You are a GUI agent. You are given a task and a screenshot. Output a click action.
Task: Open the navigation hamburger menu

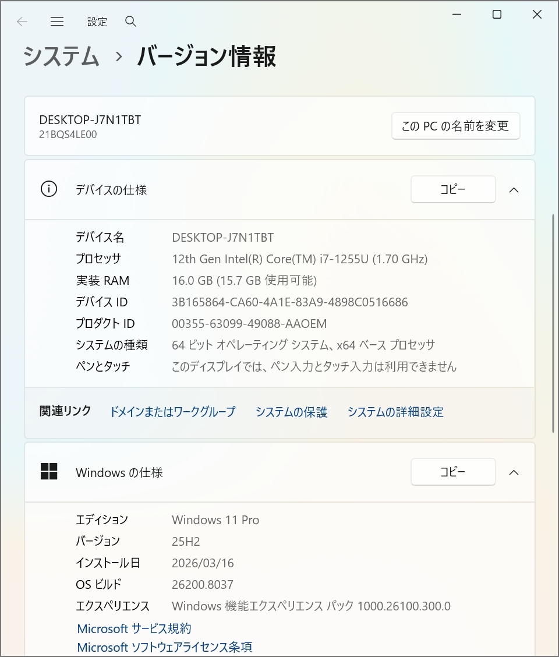[x=57, y=22]
